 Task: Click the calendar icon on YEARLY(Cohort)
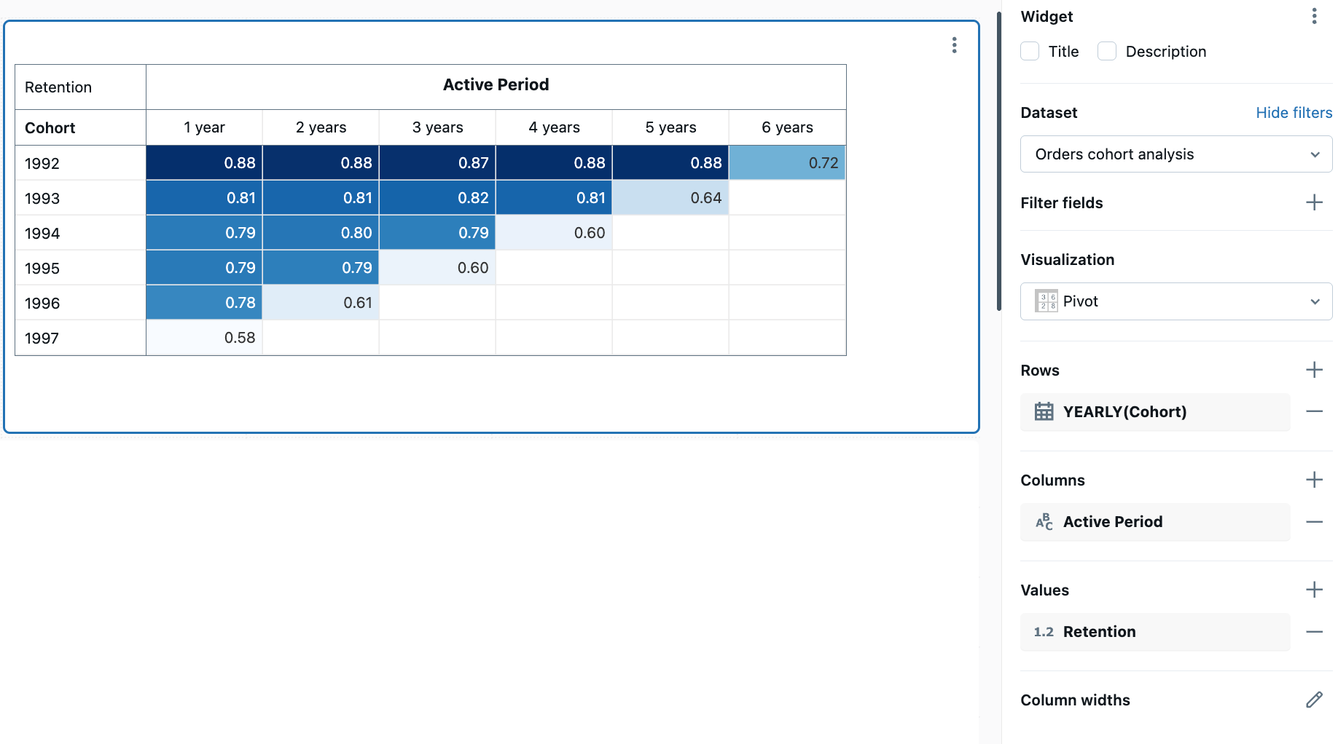point(1044,412)
